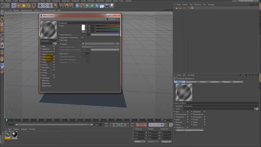Image resolution: width=261 pixels, height=147 pixels.
Task: Switch to Transparency tab in Attribute Manager
Action: 191,82
